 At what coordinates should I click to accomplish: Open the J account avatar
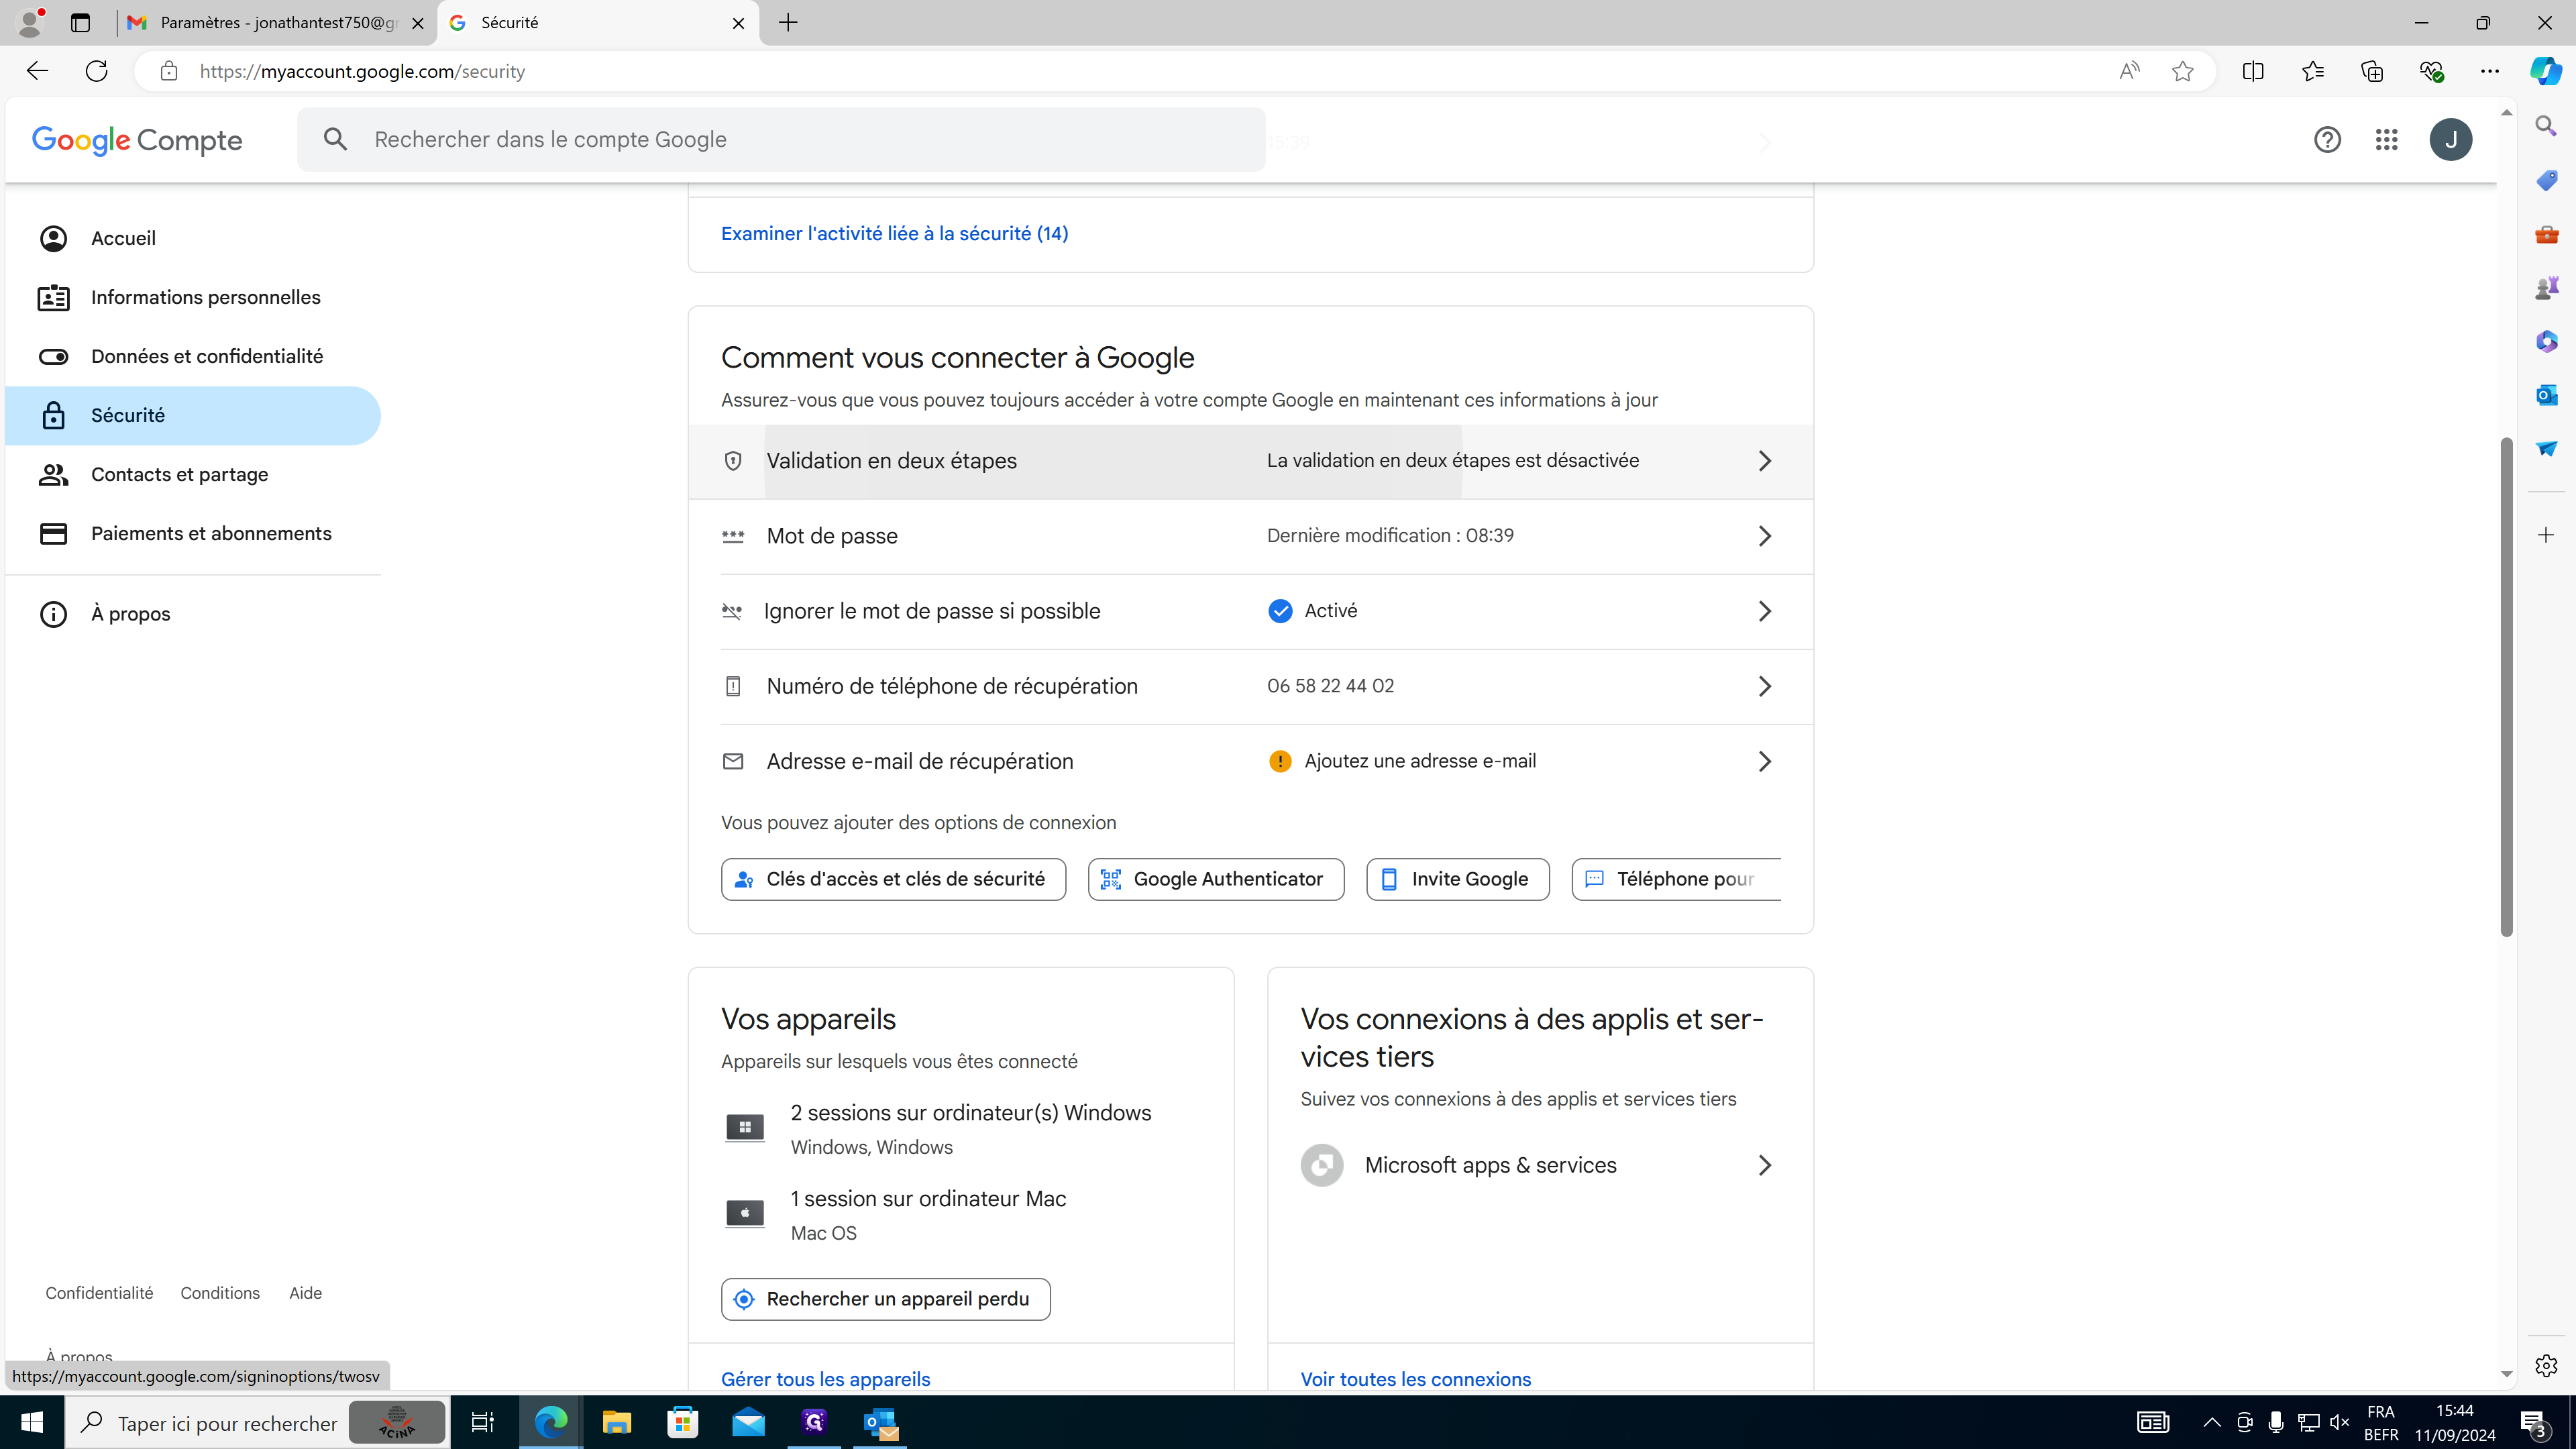click(x=2450, y=140)
